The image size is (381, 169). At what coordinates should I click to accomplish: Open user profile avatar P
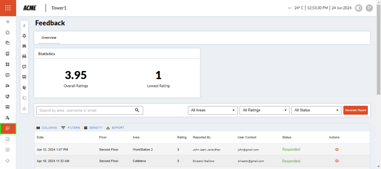coord(369,8)
